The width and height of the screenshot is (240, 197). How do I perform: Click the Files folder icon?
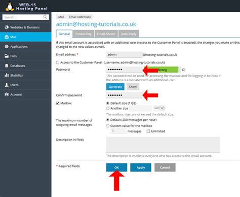(x=7, y=56)
